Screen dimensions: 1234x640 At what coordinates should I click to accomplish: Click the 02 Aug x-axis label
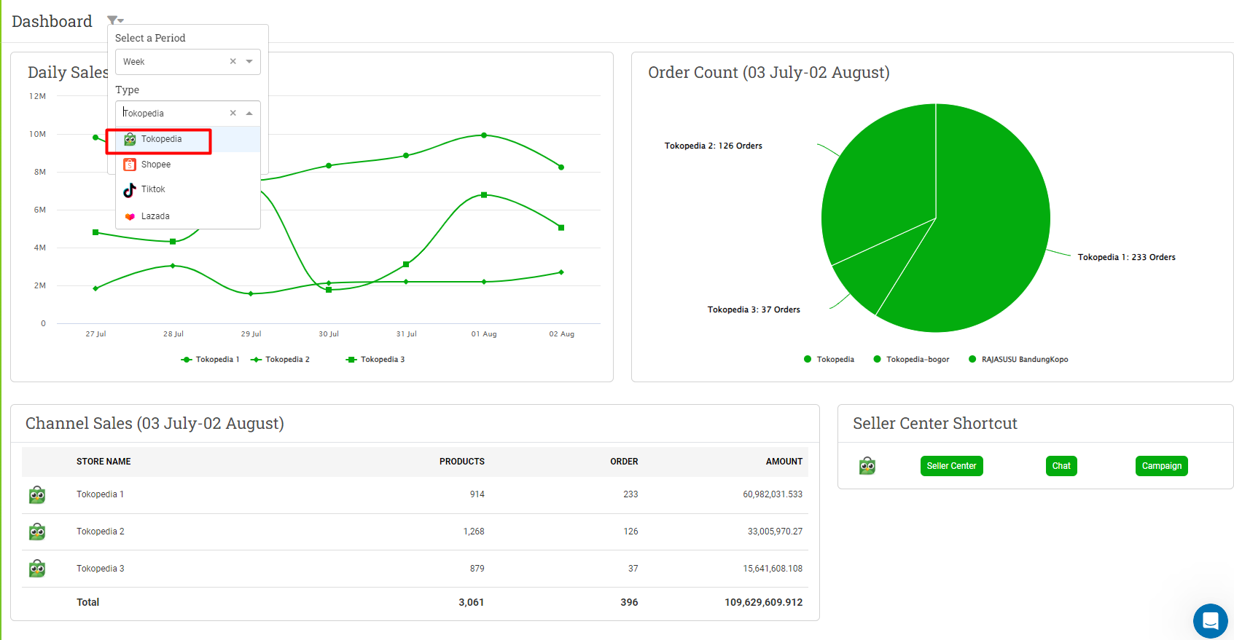coord(561,334)
